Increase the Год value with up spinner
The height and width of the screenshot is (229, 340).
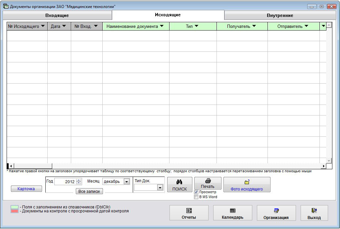coord(79,180)
